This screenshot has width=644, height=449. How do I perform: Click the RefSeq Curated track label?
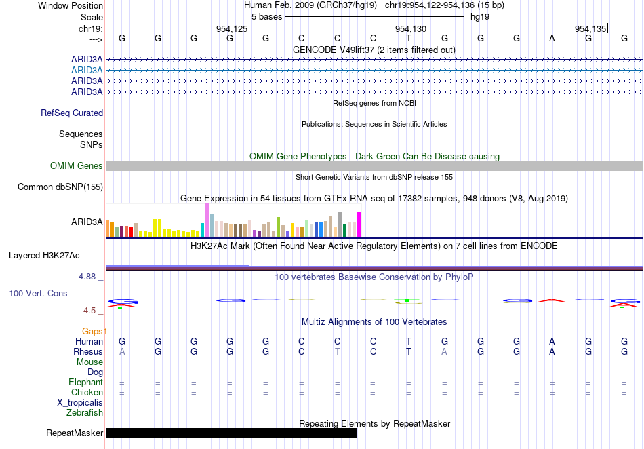click(71, 113)
